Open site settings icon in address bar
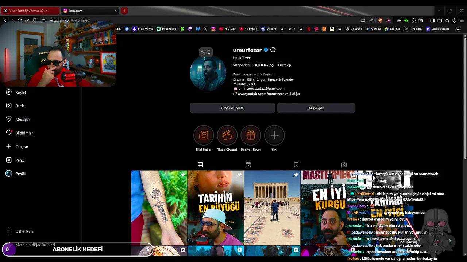The image size is (467, 262). click(x=44, y=20)
